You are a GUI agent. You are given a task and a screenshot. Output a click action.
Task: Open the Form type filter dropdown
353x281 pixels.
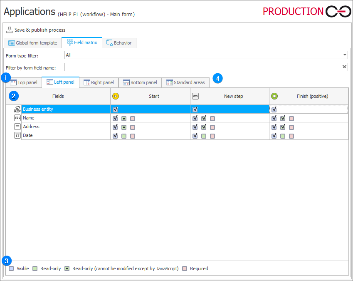tap(345, 55)
